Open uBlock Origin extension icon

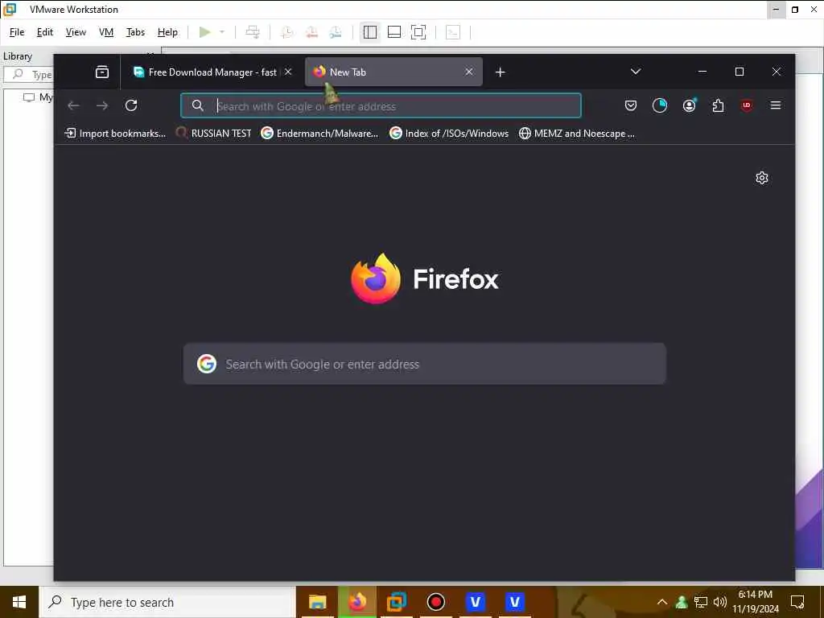(747, 105)
